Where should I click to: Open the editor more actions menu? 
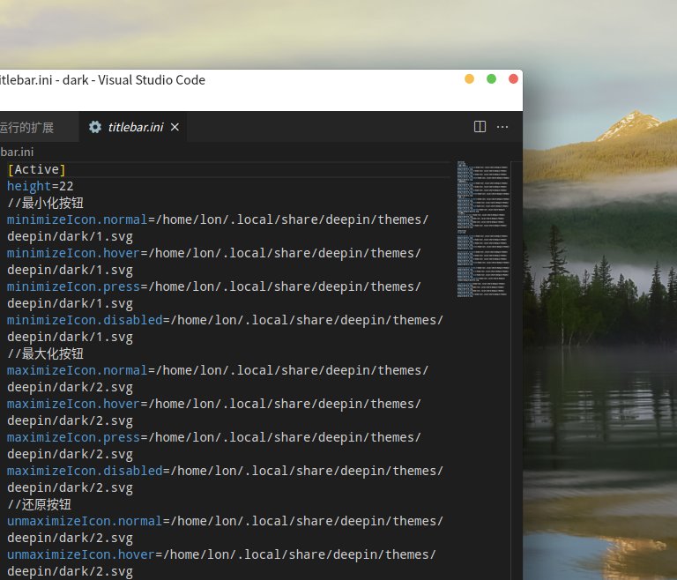502,127
